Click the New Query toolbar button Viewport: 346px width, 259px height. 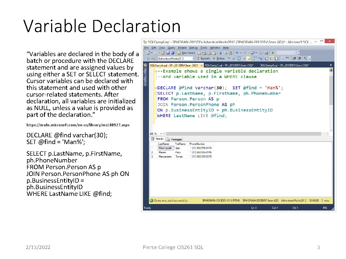186,53
